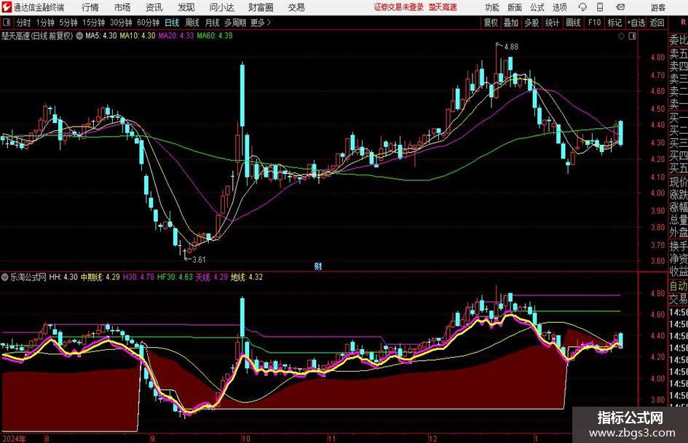Open the 市场 menu
This screenshot has width=688, height=443.
[x=122, y=7]
